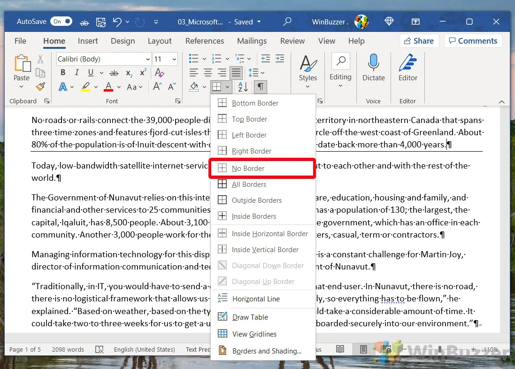Viewport: 515px width, 369px height.
Task: Click the Italic formatting icon
Action: point(77,73)
